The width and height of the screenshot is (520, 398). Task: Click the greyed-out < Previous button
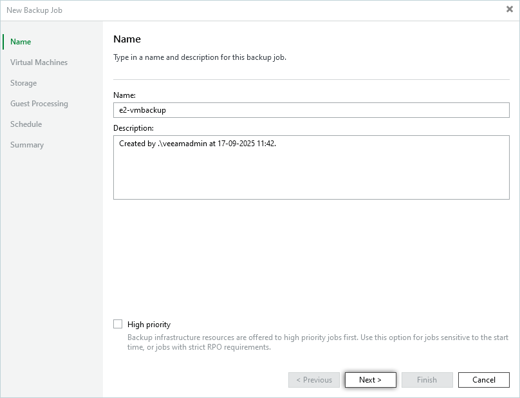(x=314, y=380)
